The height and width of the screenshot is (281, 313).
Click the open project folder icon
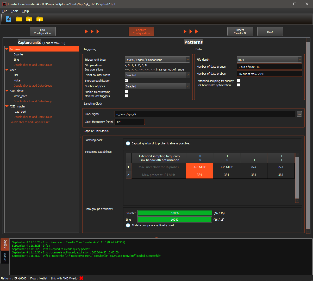coord(19,19)
